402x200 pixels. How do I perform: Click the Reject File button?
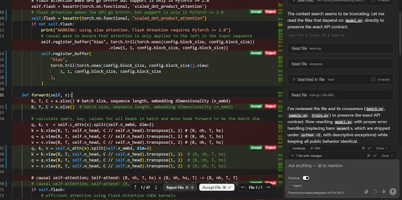pos(180,187)
